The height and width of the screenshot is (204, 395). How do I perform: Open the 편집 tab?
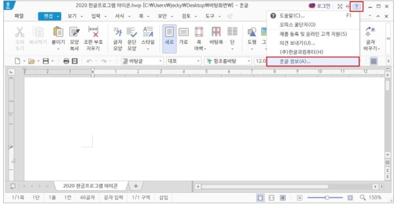click(x=49, y=16)
